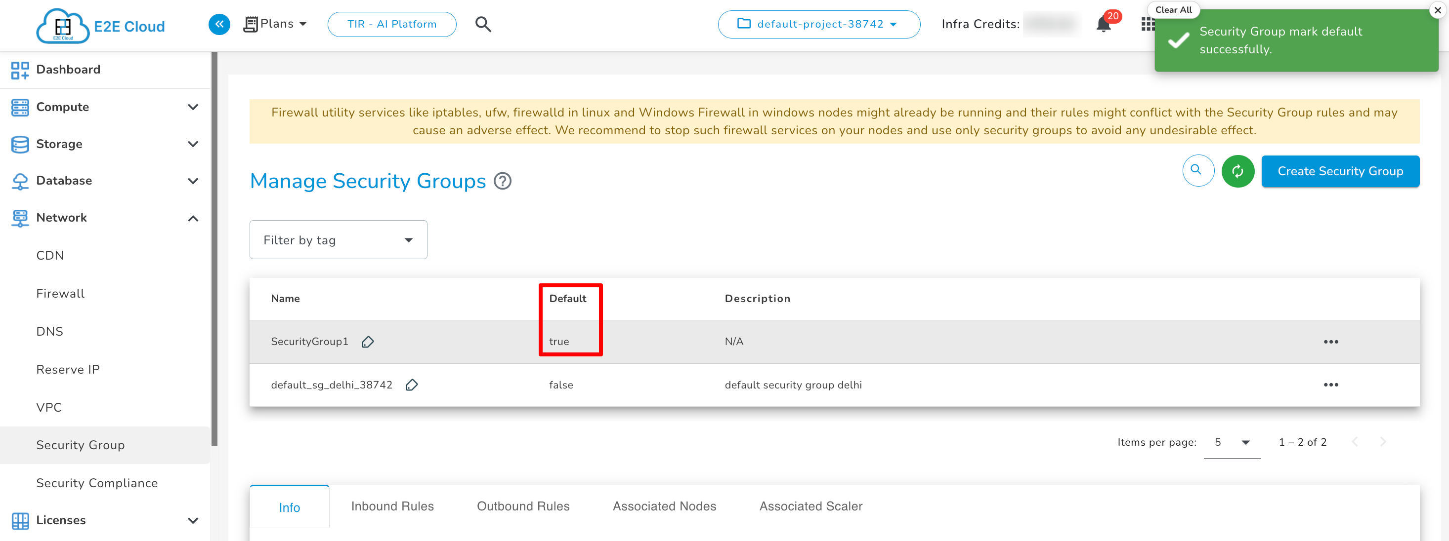This screenshot has width=1449, height=541.
Task: Open the search icon in the top bar
Action: (483, 24)
